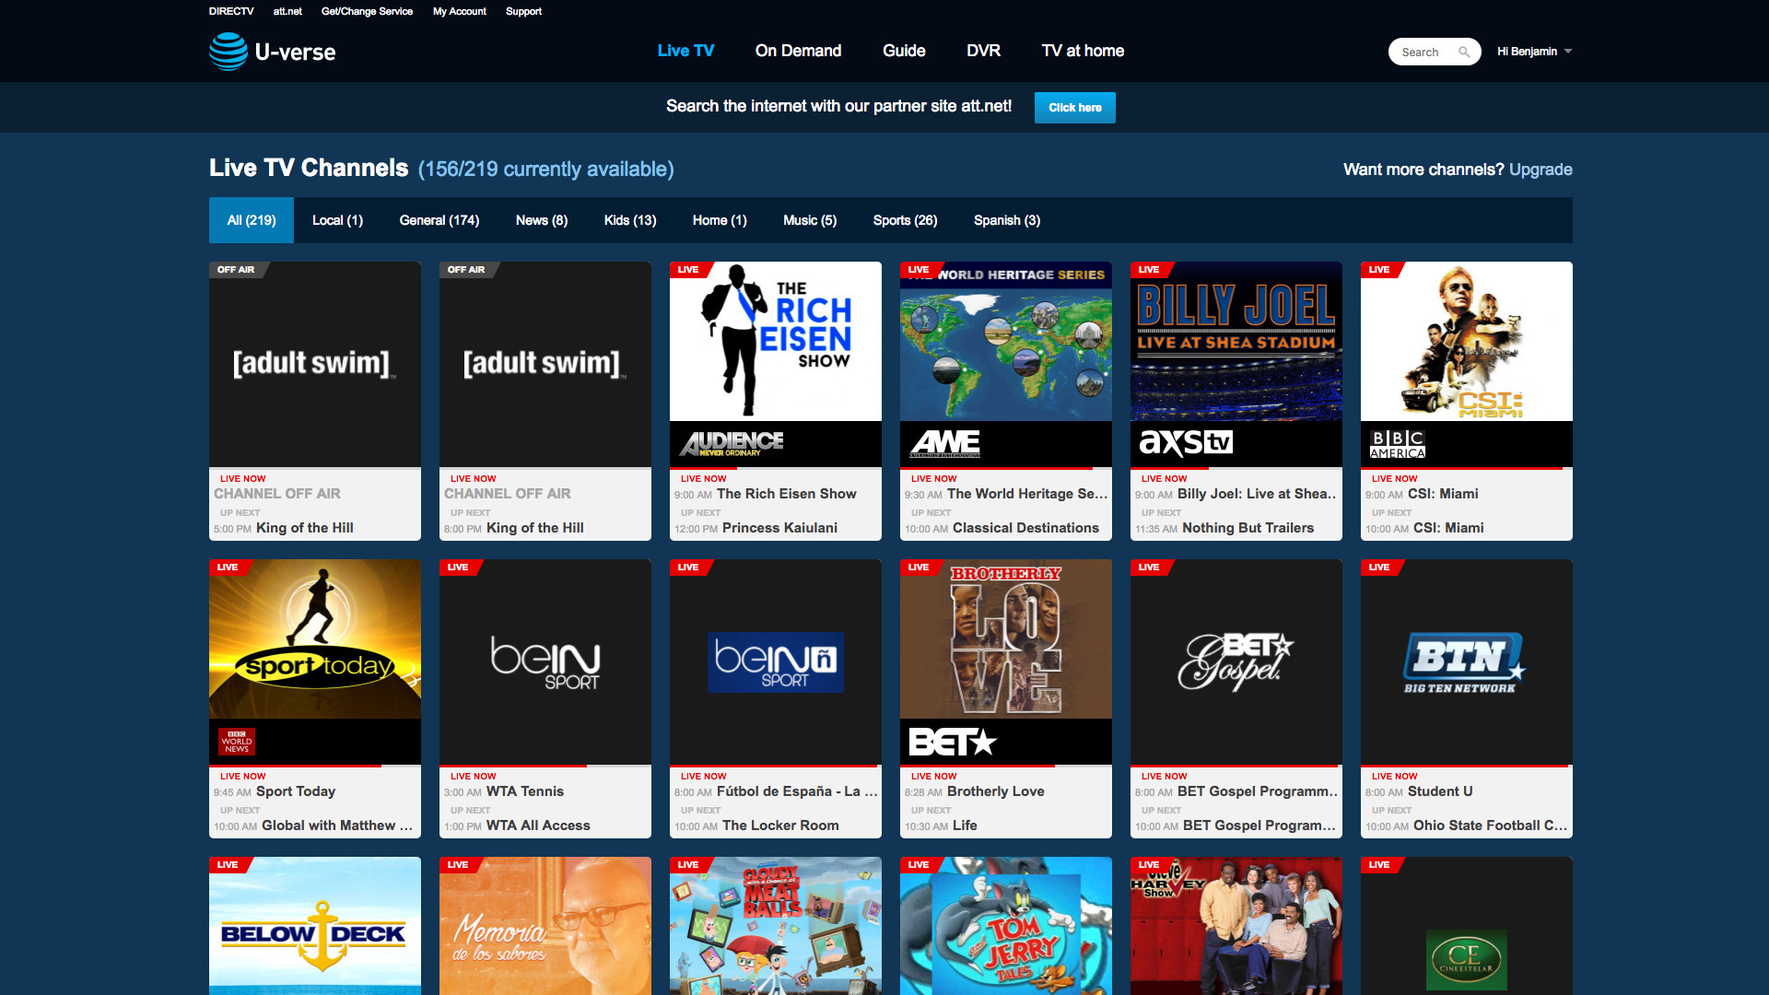1769x995 pixels.
Task: Click the AWE channel logo
Action: coord(945,443)
